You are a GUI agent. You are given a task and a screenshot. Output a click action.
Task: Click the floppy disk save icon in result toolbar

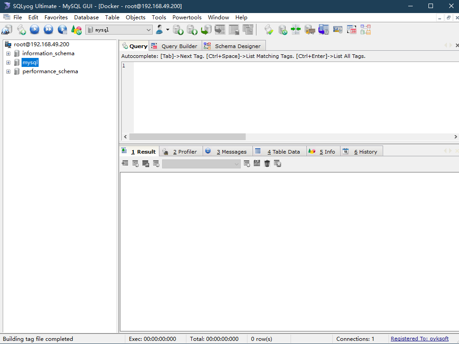point(257,163)
